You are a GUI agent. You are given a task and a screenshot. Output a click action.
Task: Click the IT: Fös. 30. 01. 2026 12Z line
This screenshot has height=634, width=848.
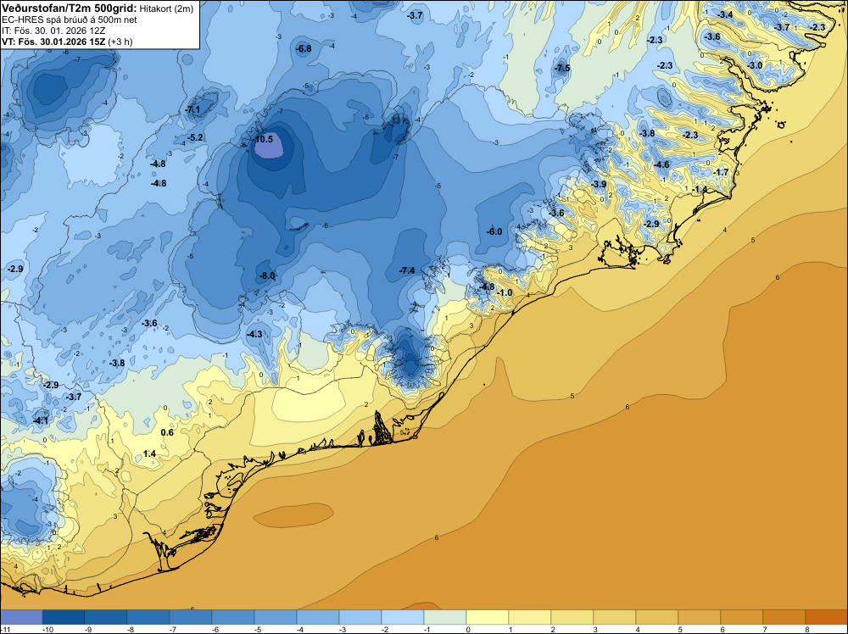[x=53, y=31]
